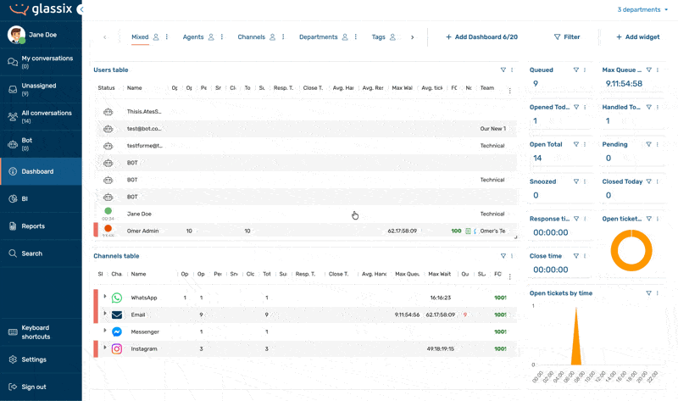
Task: Open the Bot conversations sidebar icon
Action: pos(13,144)
